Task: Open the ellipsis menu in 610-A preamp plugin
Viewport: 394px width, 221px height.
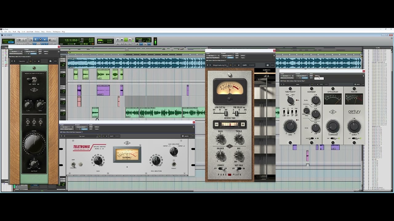Action: click(x=55, y=61)
